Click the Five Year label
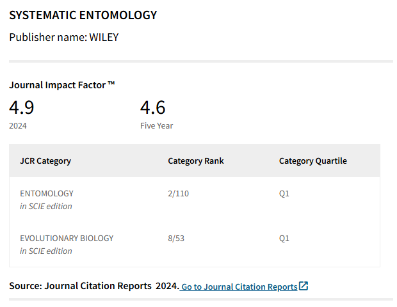 click(156, 126)
